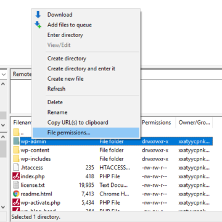Select the readme.html file name

click(x=36, y=194)
